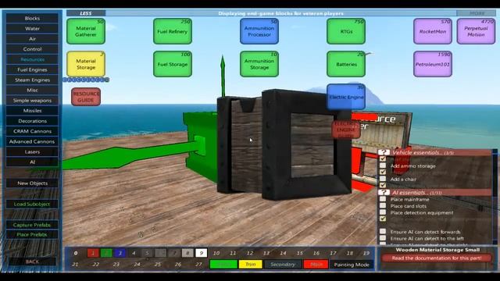Viewport: 500px width, 281px height.
Task: Check the Add a chair box
Action: click(383, 179)
